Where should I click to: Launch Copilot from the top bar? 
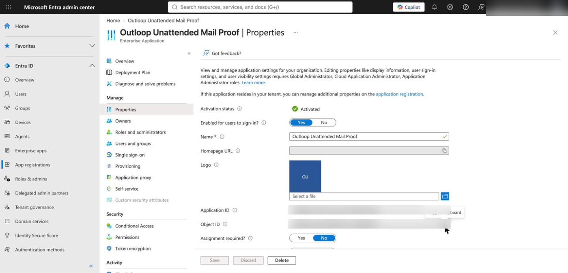[409, 7]
